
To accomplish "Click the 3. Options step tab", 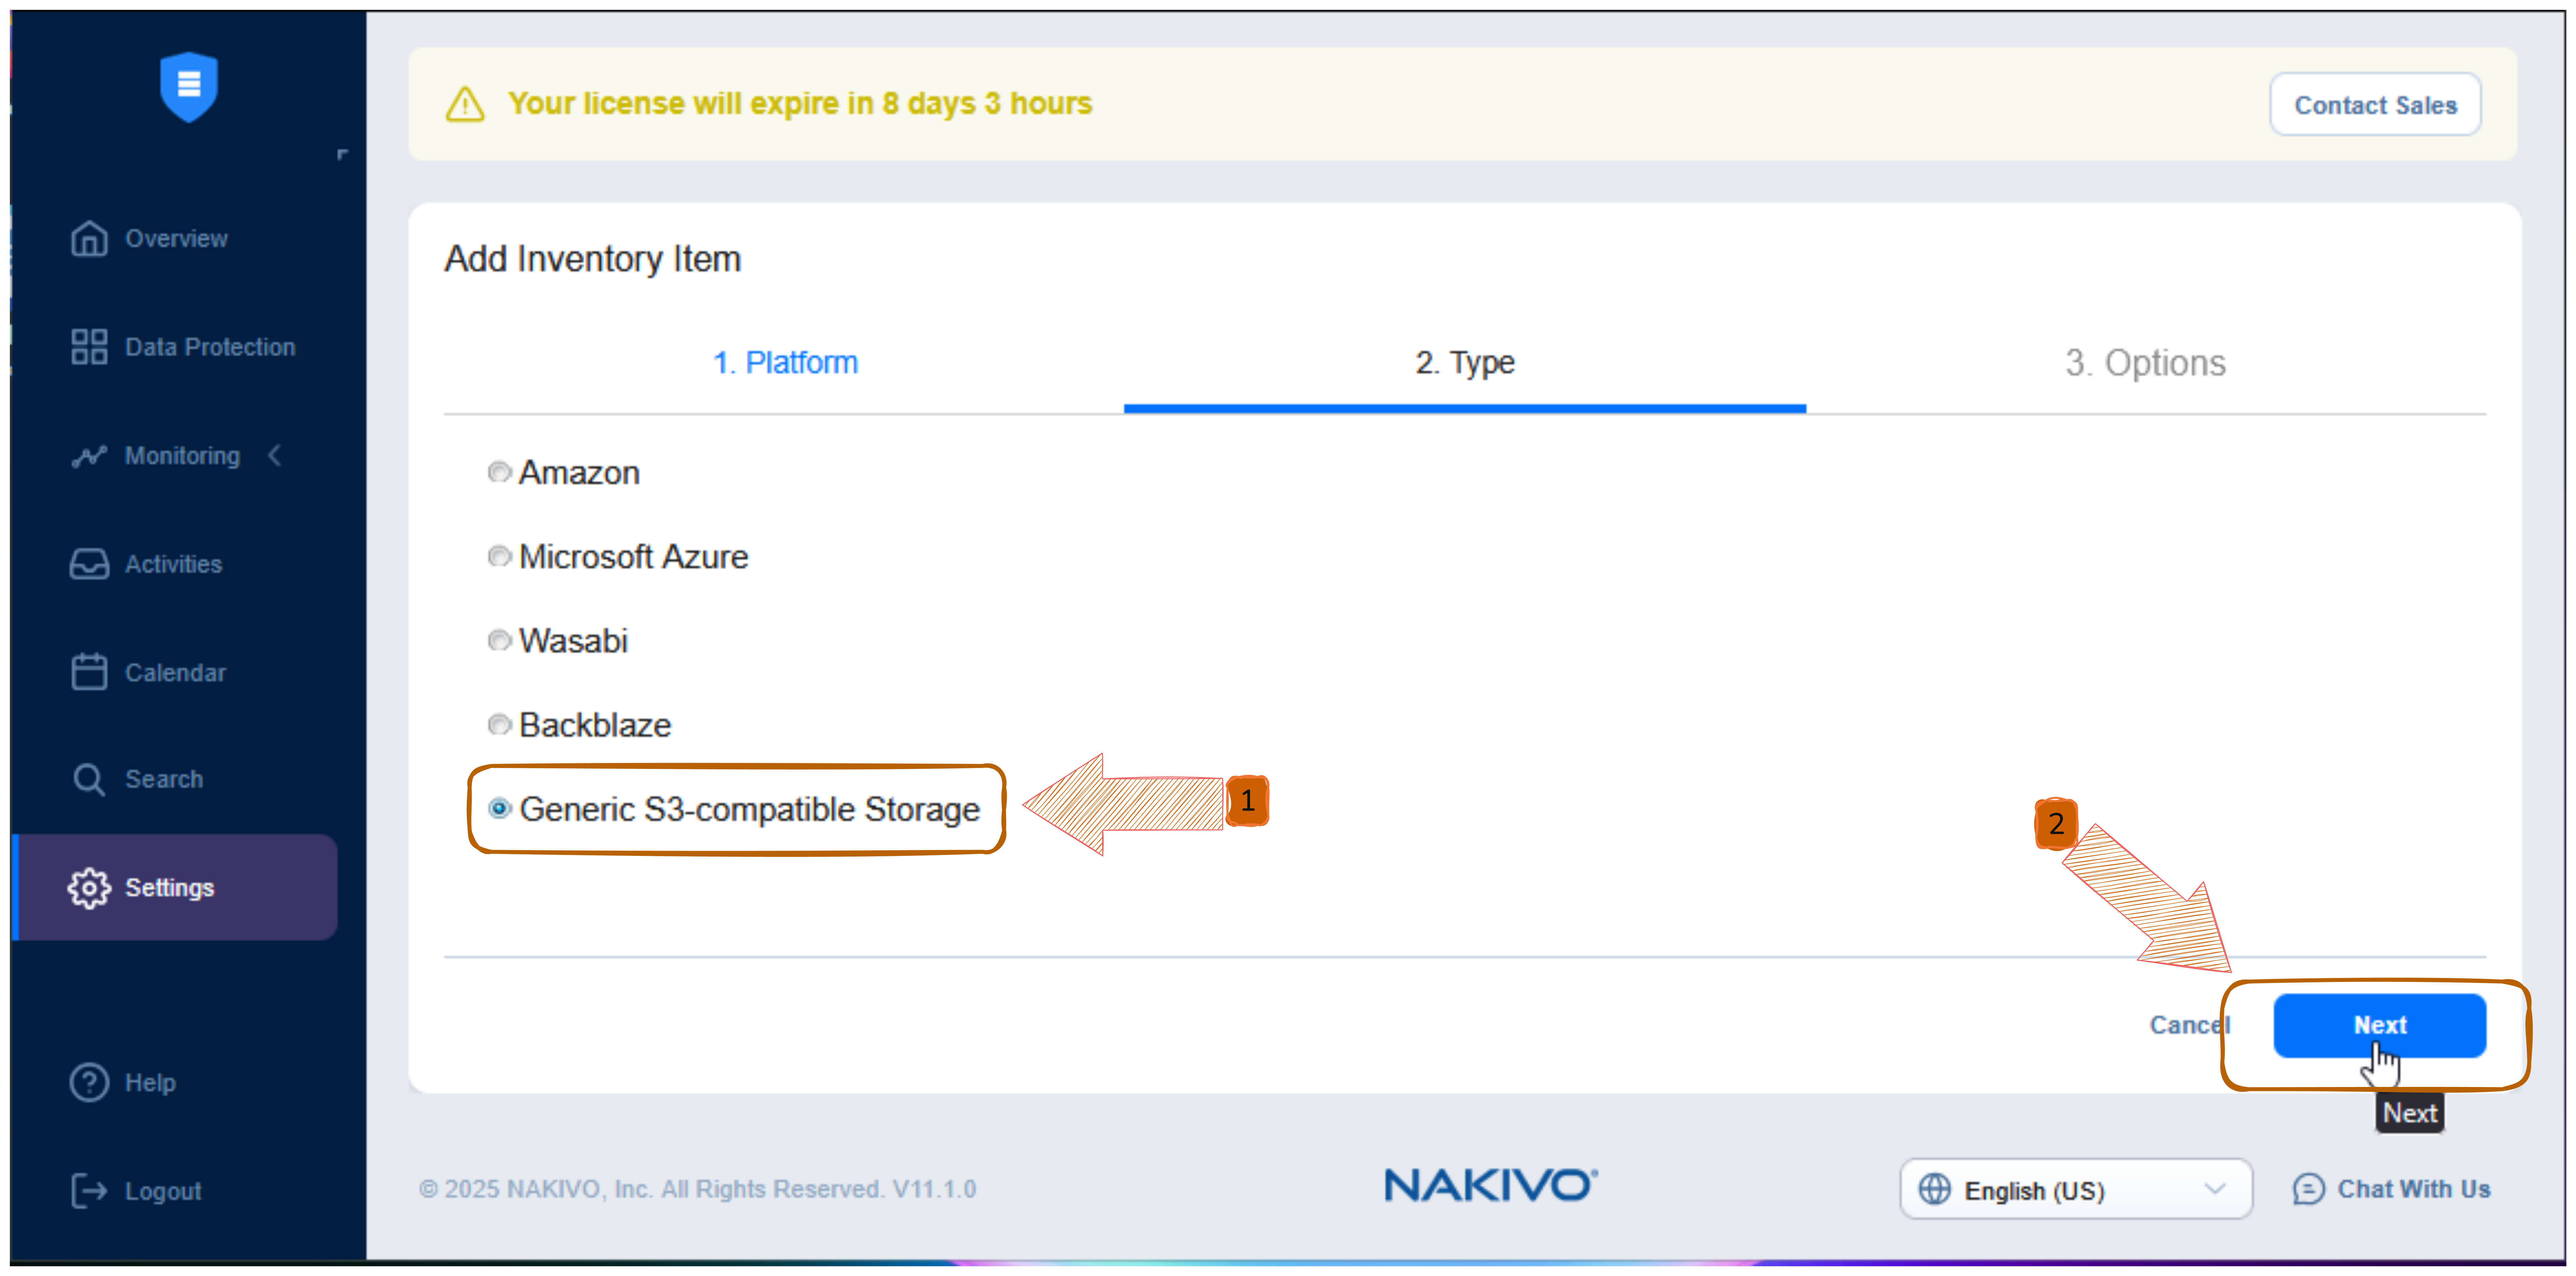I will (2145, 362).
